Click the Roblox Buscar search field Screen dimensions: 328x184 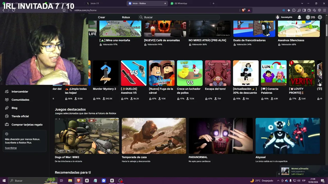[x=179, y=17]
